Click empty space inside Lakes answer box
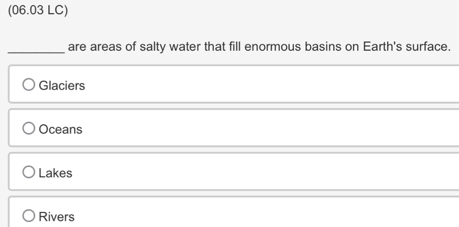 click(264, 171)
